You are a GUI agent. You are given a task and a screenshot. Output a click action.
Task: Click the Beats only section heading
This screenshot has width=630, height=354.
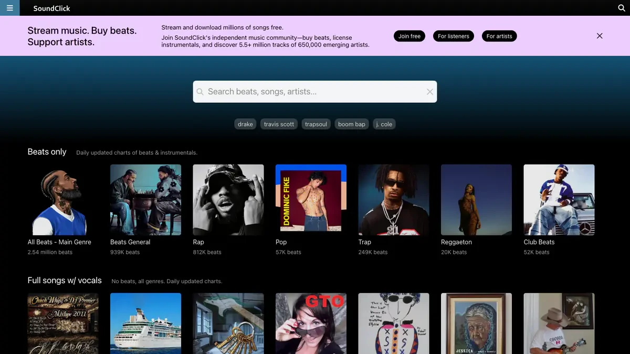click(x=47, y=152)
